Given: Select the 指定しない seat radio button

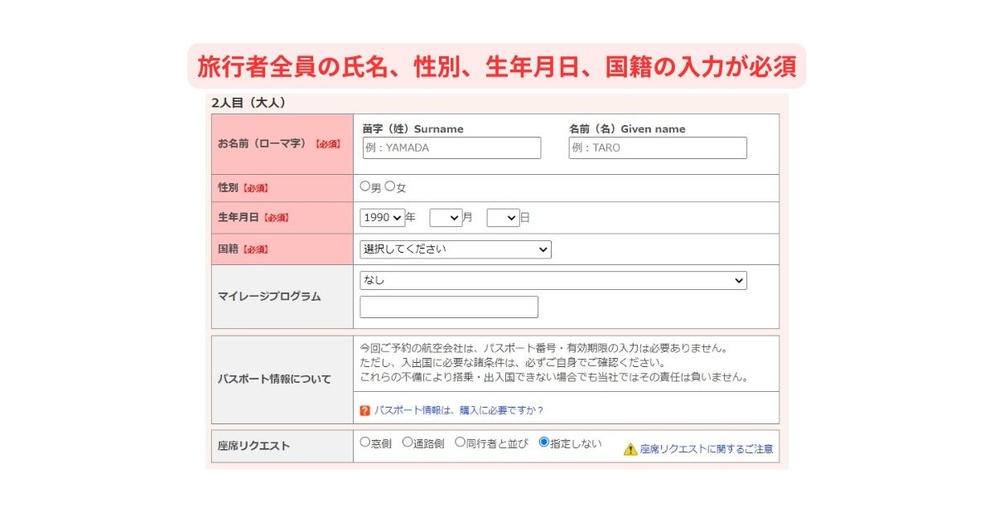Looking at the screenshot, I should pos(544,442).
